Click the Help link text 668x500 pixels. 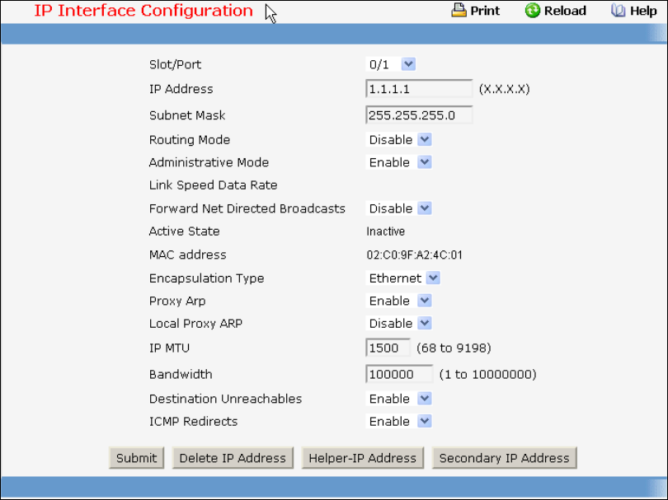coord(643,11)
